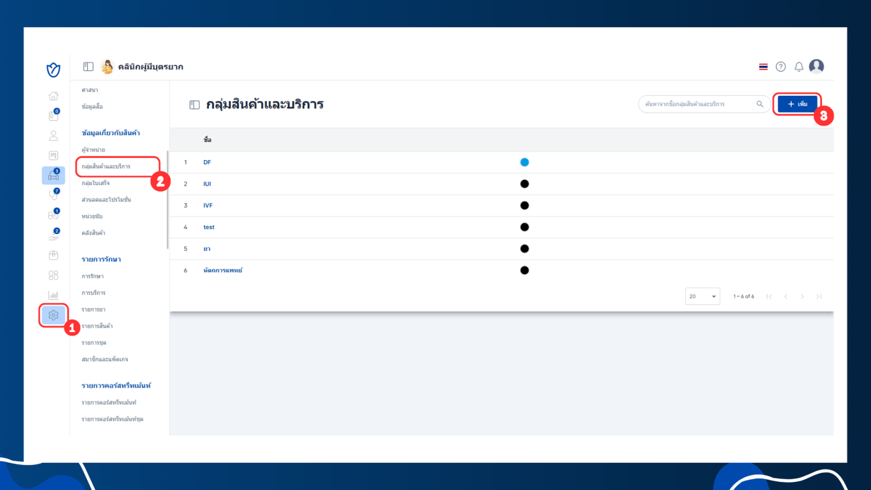Open the four-squares grid icon in sidebar
Screen dimensions: 871x490
point(54,275)
